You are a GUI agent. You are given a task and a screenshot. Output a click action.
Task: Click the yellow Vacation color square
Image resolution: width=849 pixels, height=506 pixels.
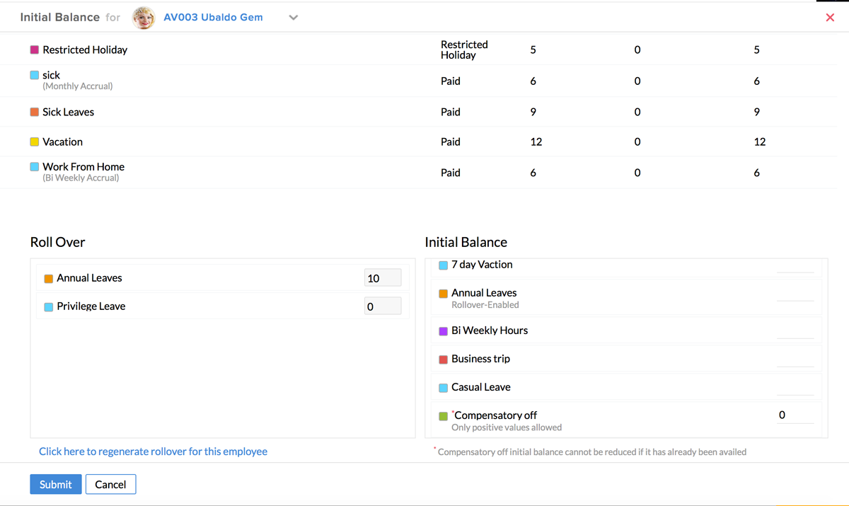pos(35,142)
